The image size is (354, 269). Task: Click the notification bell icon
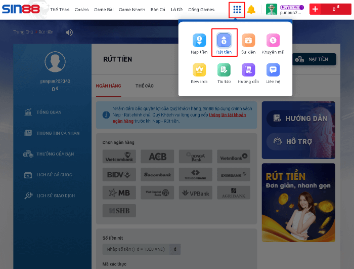251,10
